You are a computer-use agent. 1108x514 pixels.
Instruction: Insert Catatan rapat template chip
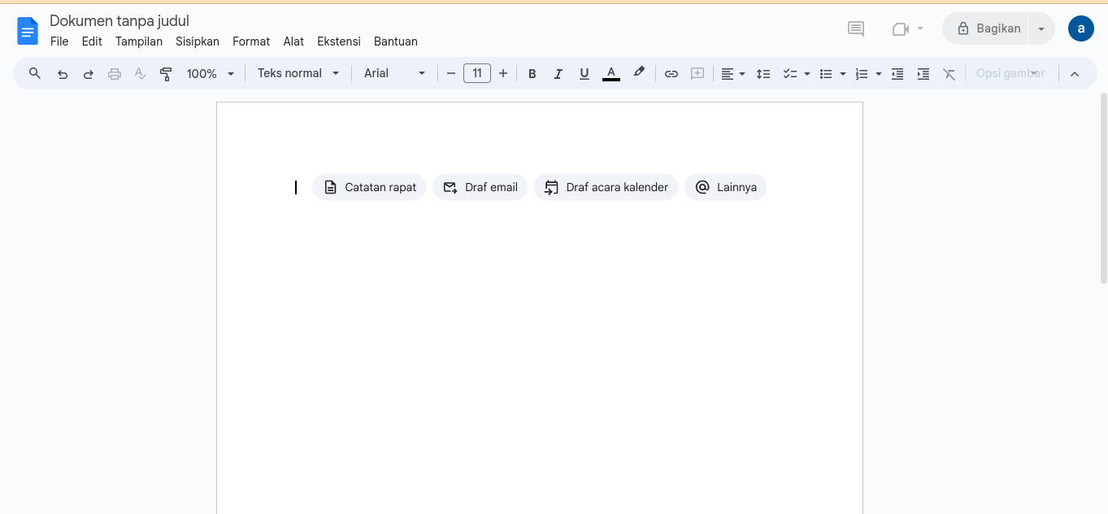click(369, 187)
